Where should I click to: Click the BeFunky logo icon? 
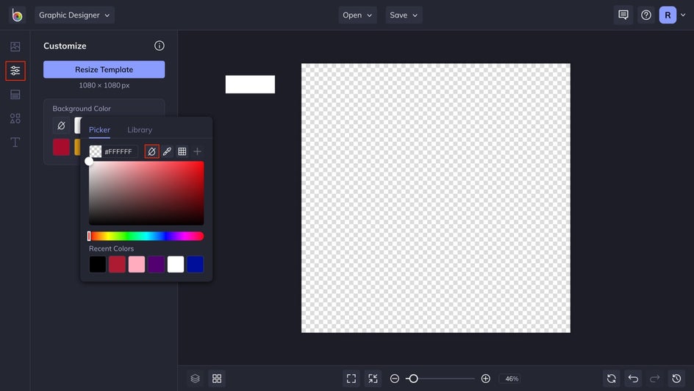17,15
